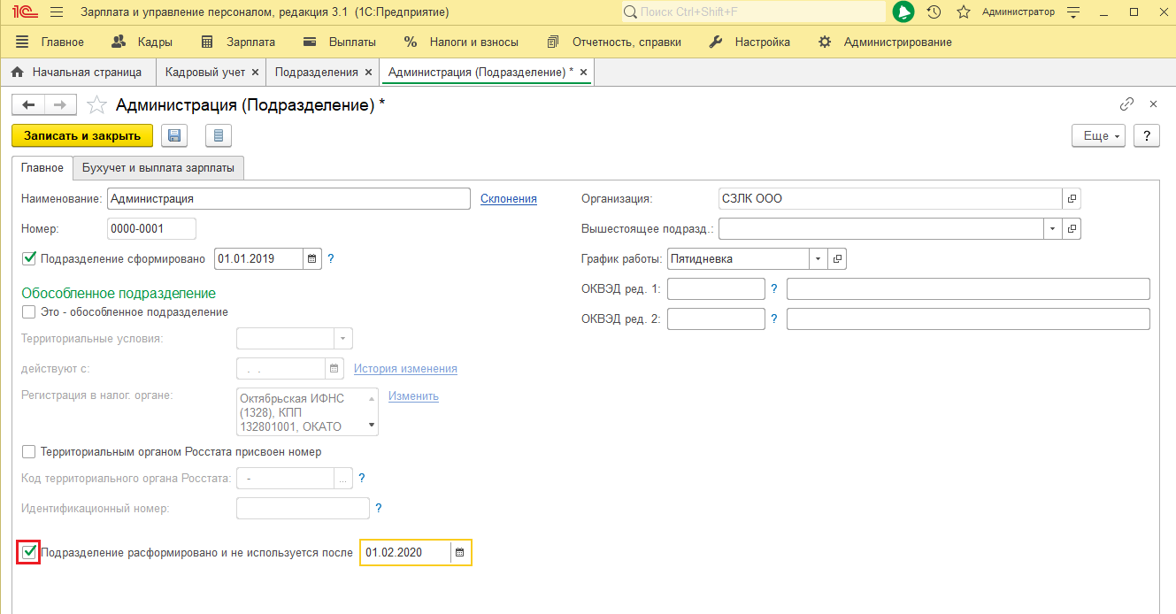Open Организация record with open icon
Image resolution: width=1176 pixels, height=614 pixels.
point(1072,199)
